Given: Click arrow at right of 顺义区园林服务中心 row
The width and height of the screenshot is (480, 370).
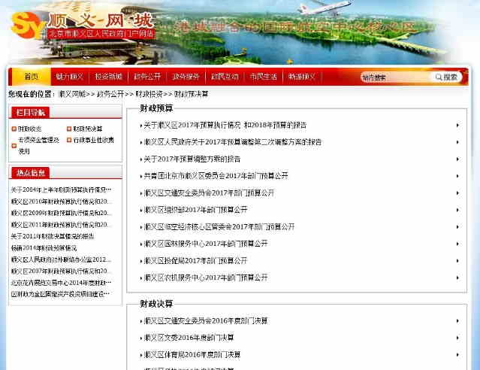Looking at the screenshot, I should tap(457, 244).
